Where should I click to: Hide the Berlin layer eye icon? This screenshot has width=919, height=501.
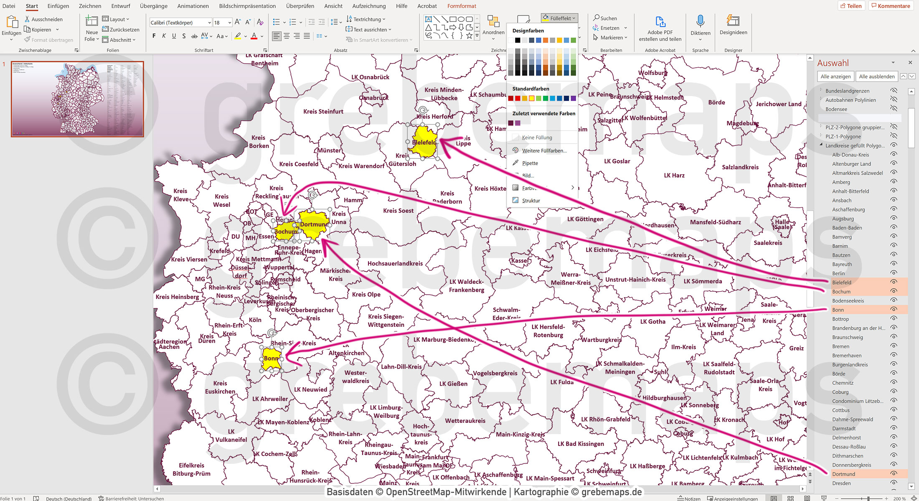[x=894, y=273]
